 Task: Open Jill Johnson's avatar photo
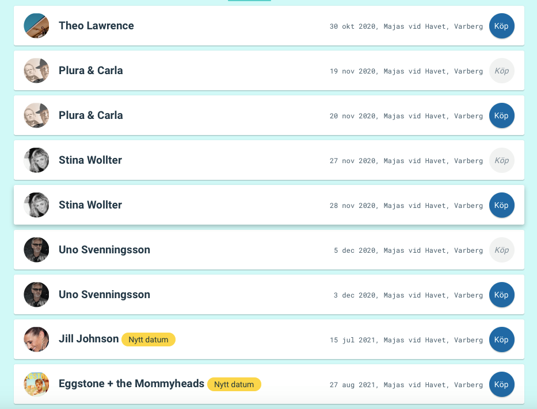[x=36, y=339]
